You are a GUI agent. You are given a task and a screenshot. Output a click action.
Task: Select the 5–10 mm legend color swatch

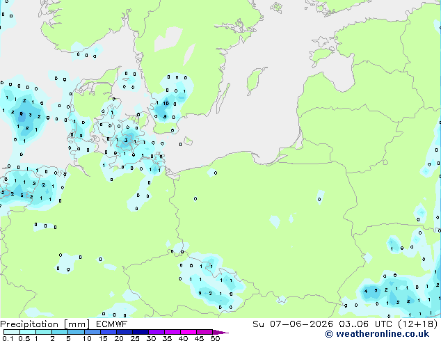point(76,332)
